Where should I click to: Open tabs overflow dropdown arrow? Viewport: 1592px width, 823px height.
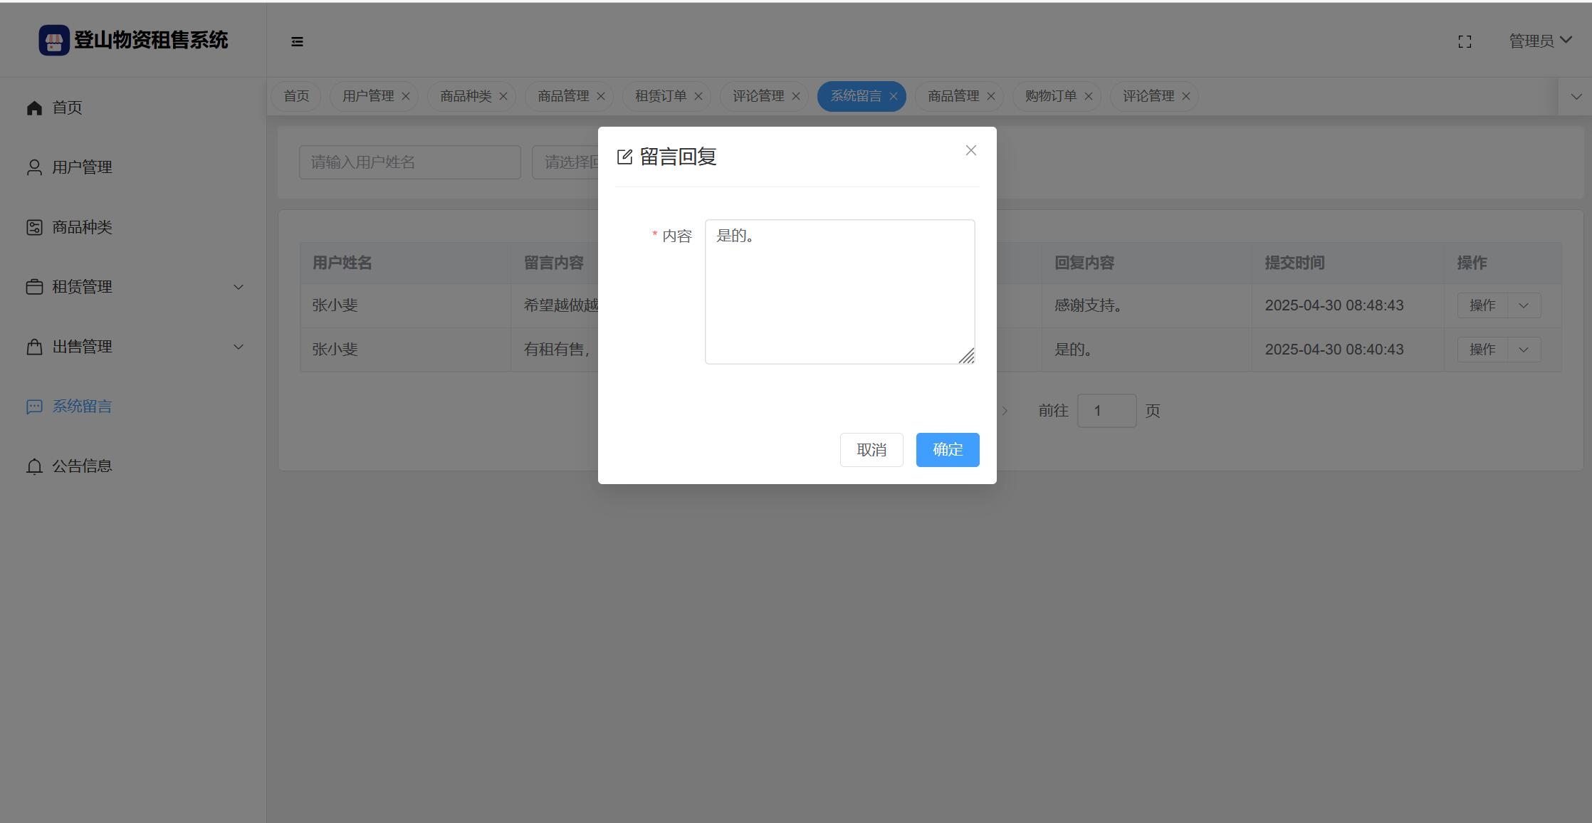(x=1576, y=97)
